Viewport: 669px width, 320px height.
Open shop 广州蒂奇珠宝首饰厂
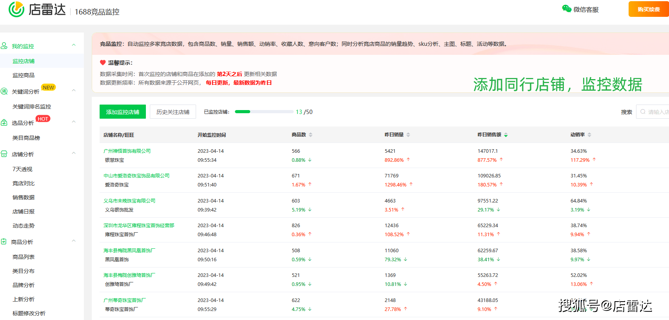pyautogui.click(x=125, y=300)
